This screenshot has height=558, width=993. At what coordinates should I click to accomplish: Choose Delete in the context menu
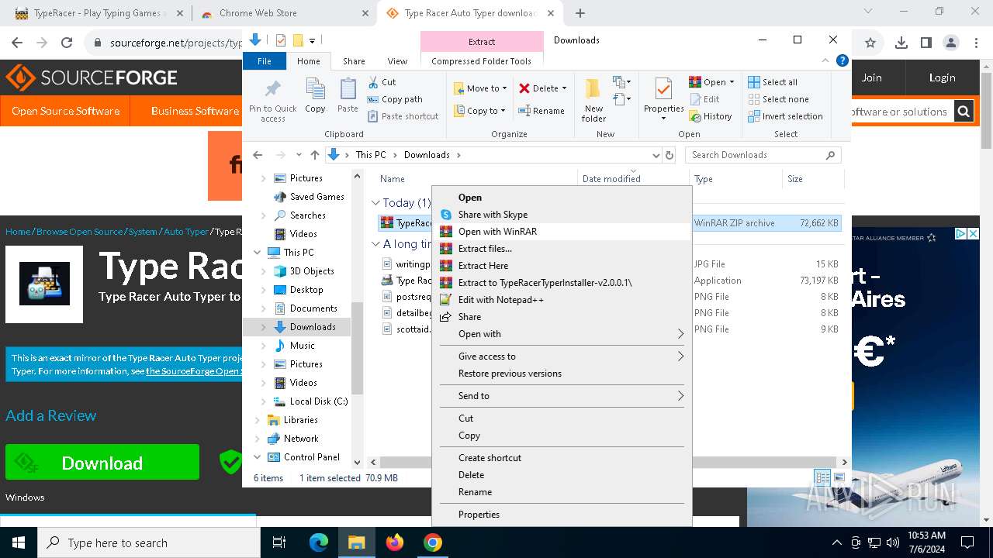(561, 475)
